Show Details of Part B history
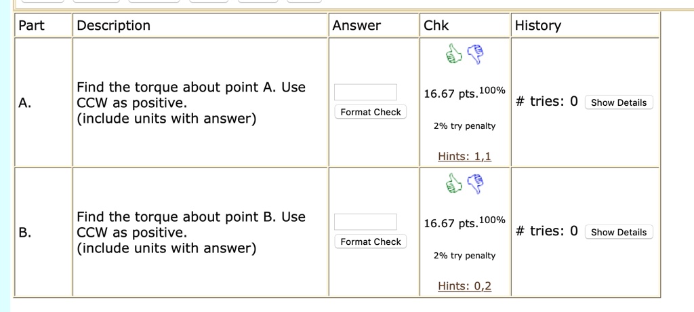This screenshot has height=312, width=694. (x=618, y=232)
